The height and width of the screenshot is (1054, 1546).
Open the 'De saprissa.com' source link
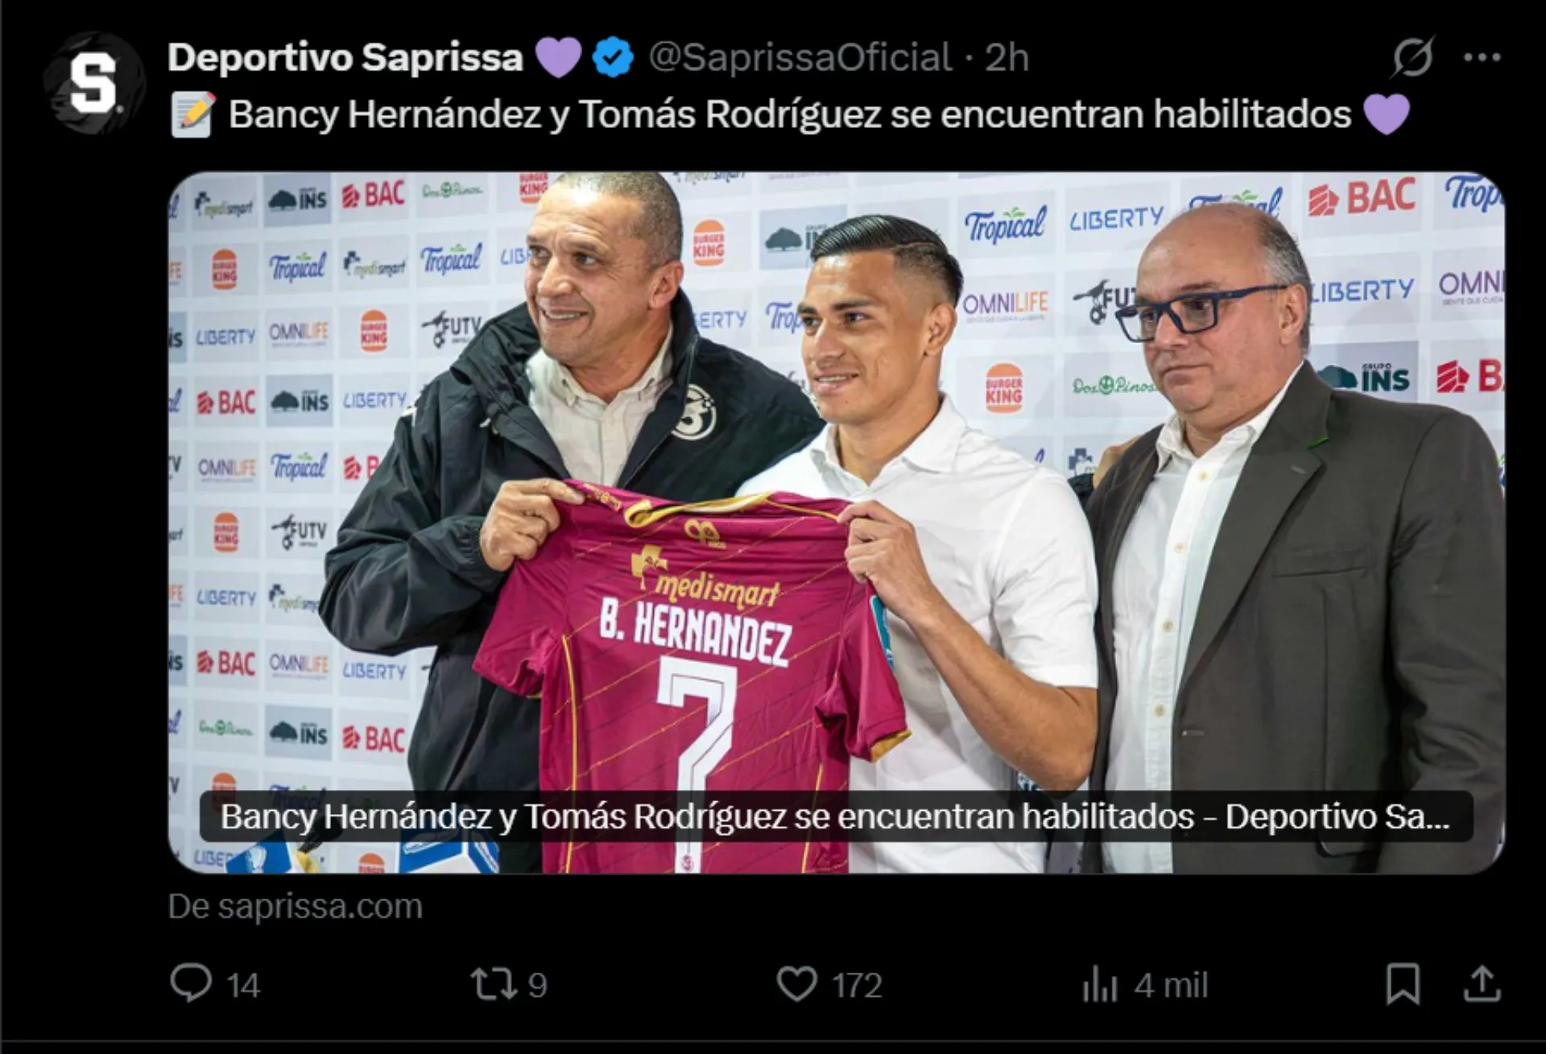[295, 907]
